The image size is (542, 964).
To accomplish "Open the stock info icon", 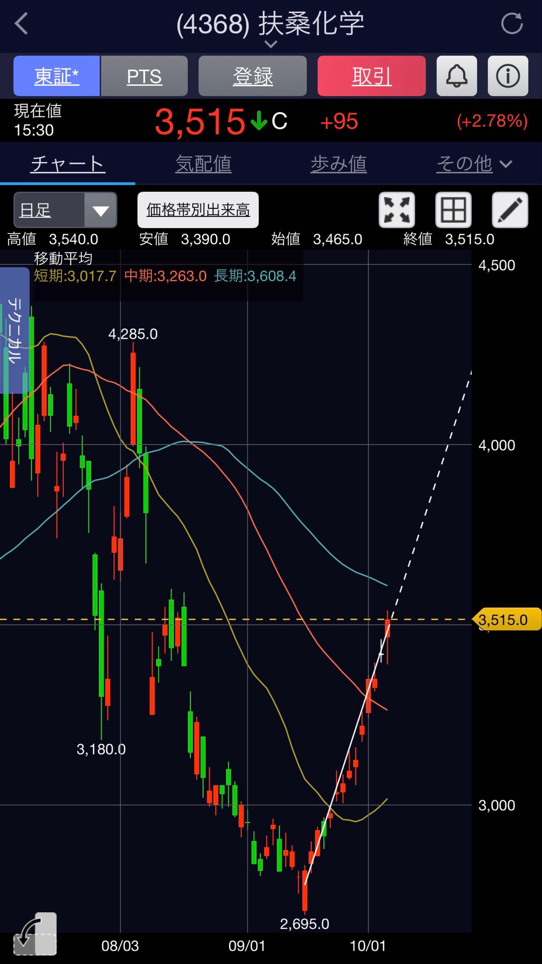I will click(508, 76).
